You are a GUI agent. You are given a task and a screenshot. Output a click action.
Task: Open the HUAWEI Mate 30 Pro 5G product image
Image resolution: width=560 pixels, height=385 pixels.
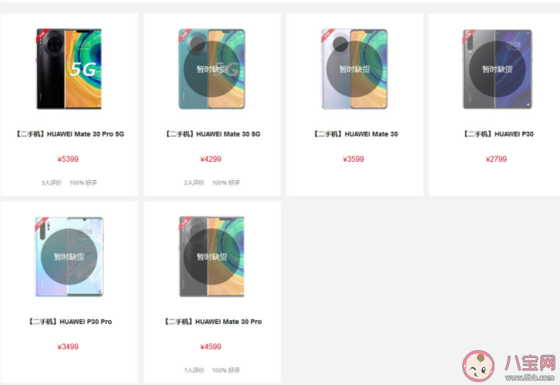coord(69,69)
